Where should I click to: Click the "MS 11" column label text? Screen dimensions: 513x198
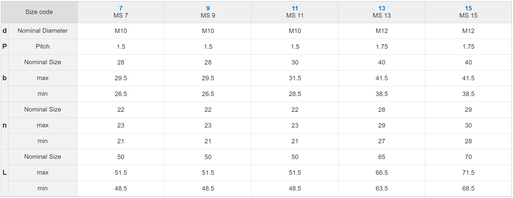[295, 15]
